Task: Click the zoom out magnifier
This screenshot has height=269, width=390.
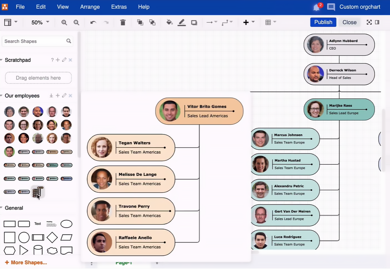Action: [76, 22]
